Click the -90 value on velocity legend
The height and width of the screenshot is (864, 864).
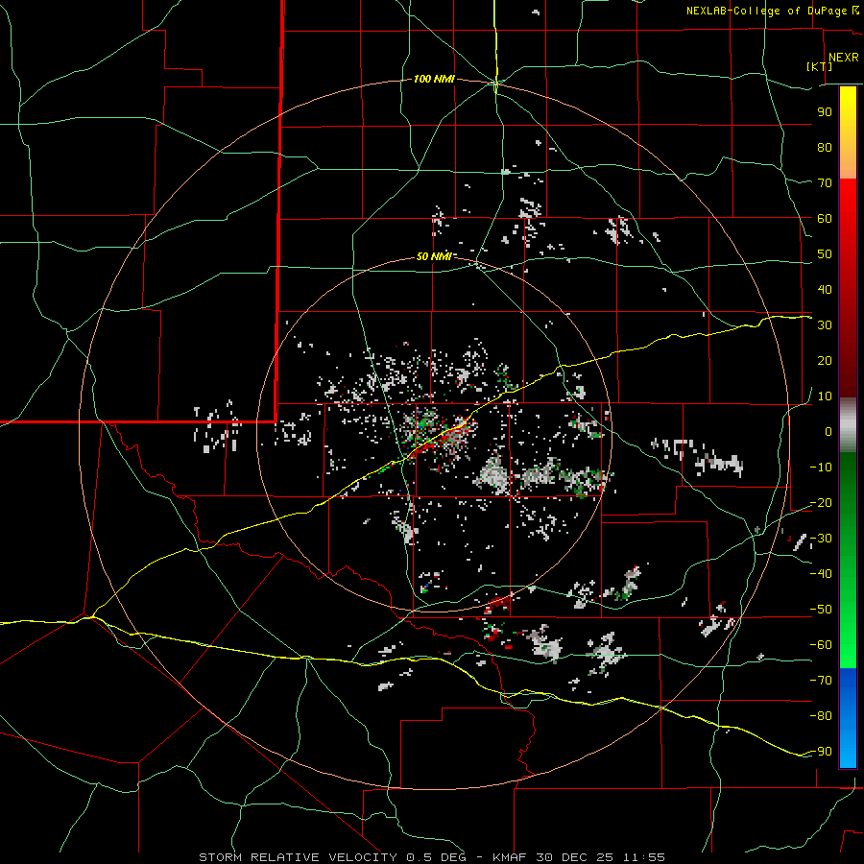click(x=821, y=752)
